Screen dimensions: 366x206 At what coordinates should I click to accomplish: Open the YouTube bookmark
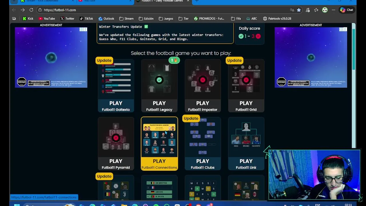pyautogui.click(x=47, y=19)
